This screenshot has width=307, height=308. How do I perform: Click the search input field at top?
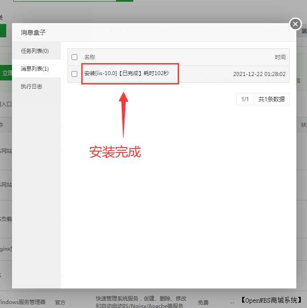[x=64, y=0]
